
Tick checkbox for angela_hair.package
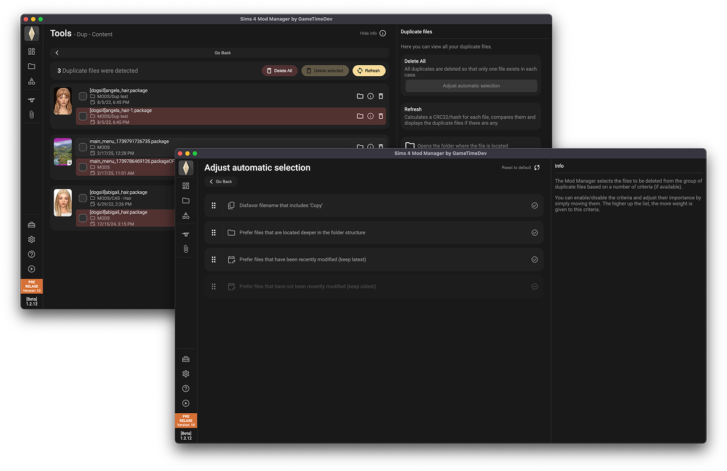82,96
